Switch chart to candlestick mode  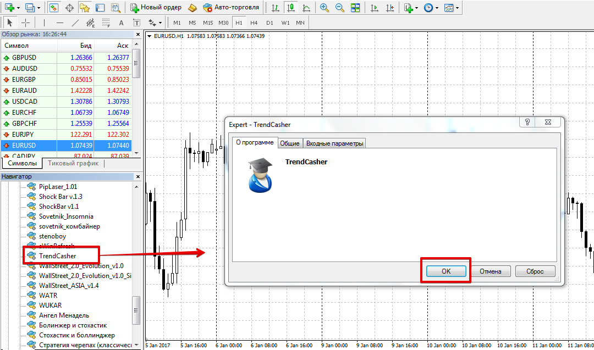[x=290, y=8]
